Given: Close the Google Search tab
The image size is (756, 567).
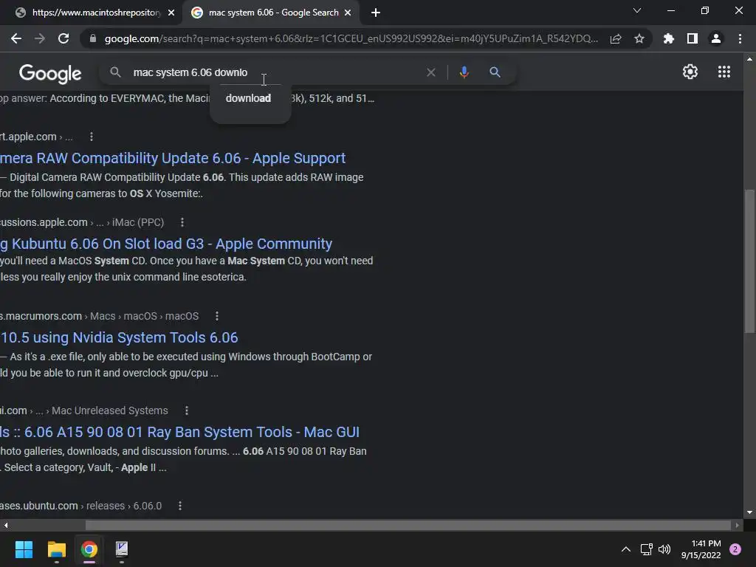Looking at the screenshot, I should pos(348,13).
